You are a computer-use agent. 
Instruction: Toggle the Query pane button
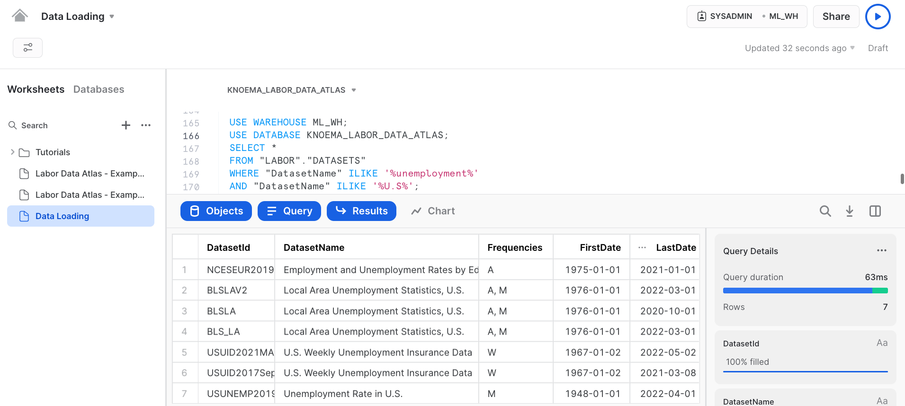click(289, 211)
